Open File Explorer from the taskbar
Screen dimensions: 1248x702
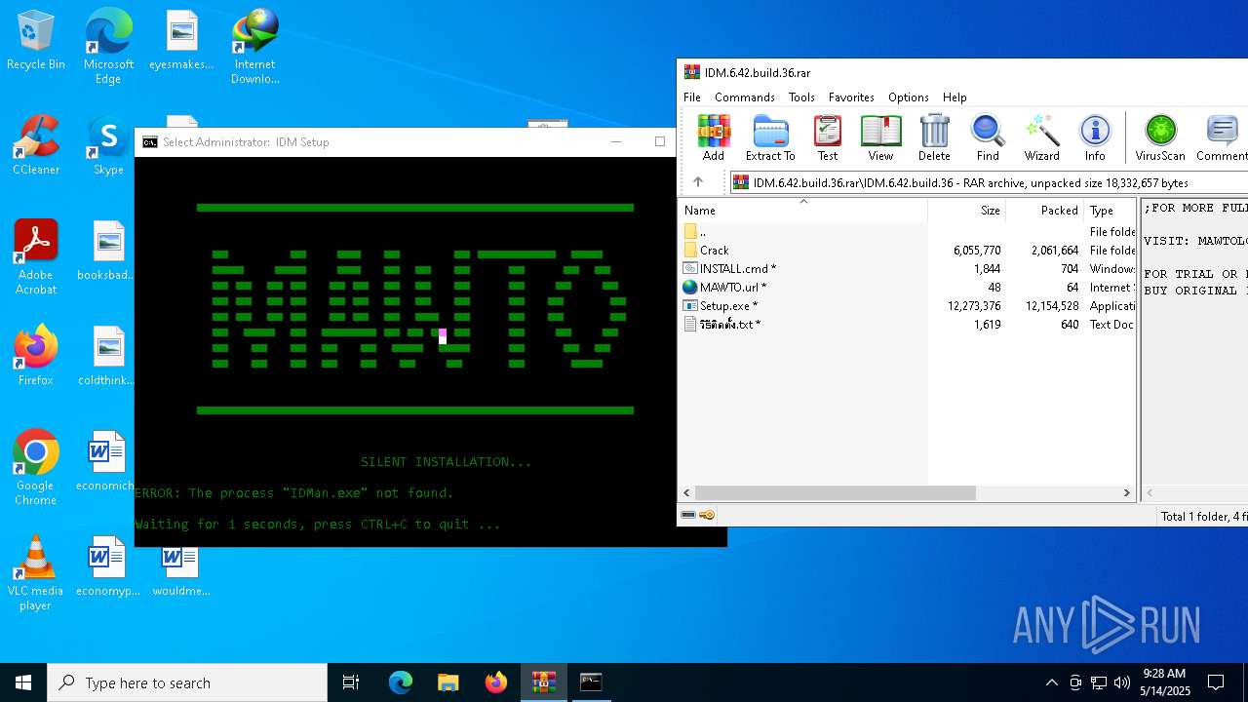tap(448, 682)
